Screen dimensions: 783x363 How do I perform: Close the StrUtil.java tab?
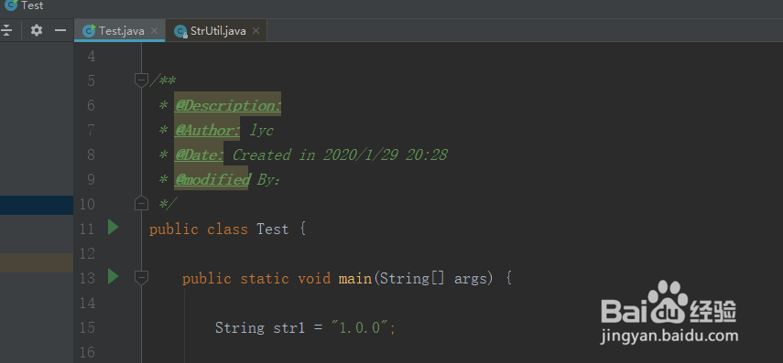tap(256, 31)
